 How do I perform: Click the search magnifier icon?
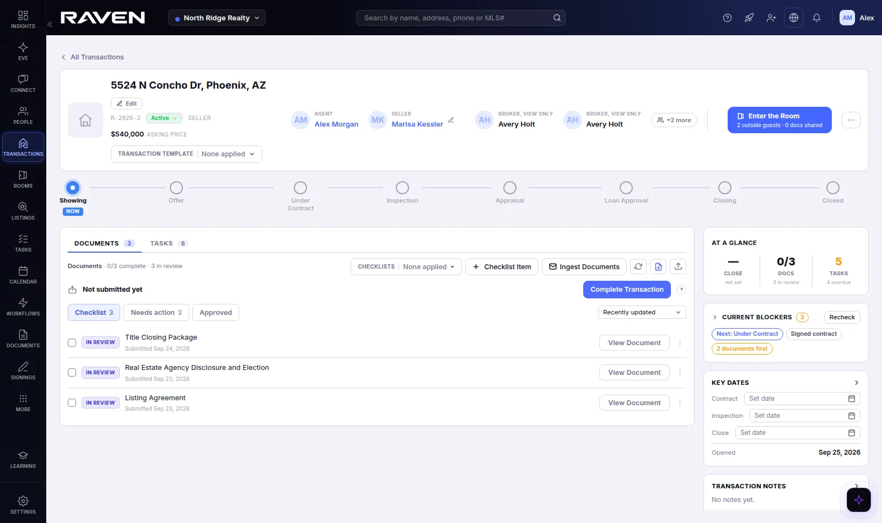(557, 18)
